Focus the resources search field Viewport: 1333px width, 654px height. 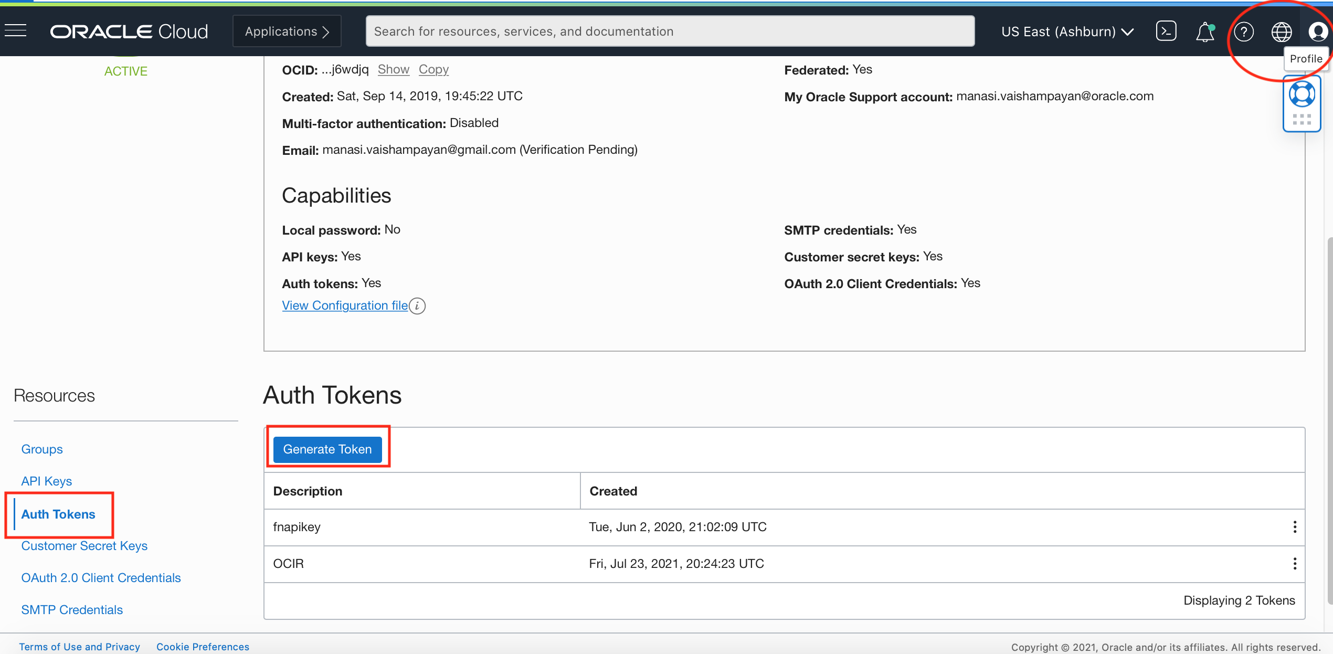(x=670, y=31)
